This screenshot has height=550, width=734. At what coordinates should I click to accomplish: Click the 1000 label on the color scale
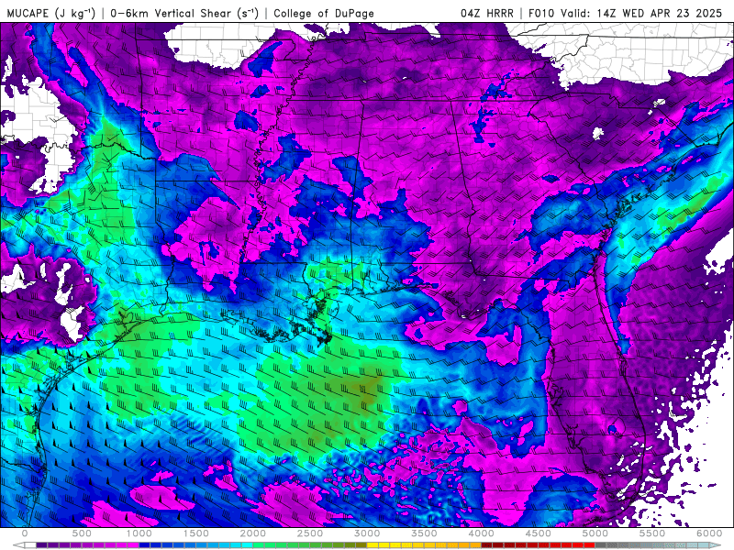pos(139,533)
